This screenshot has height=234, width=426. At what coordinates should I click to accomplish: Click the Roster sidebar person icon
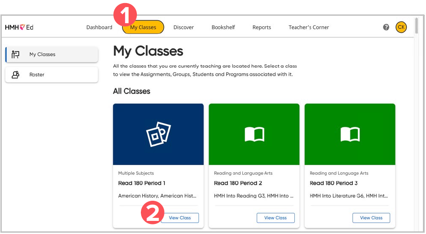pos(16,75)
